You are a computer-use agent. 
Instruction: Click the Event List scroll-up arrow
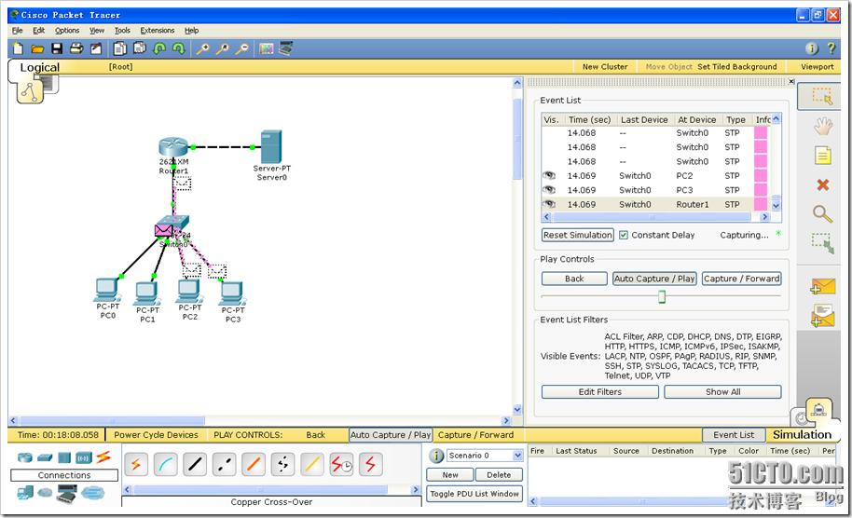click(x=776, y=118)
